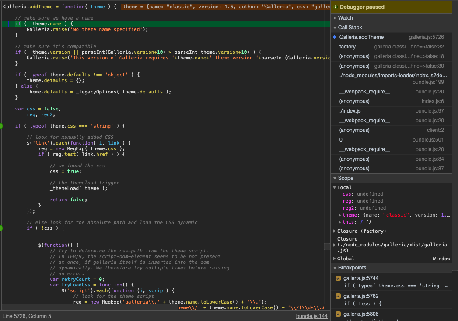Click the Debugger paused info icon
Screen dimensions: 458x321
pyautogui.click(x=336, y=7)
